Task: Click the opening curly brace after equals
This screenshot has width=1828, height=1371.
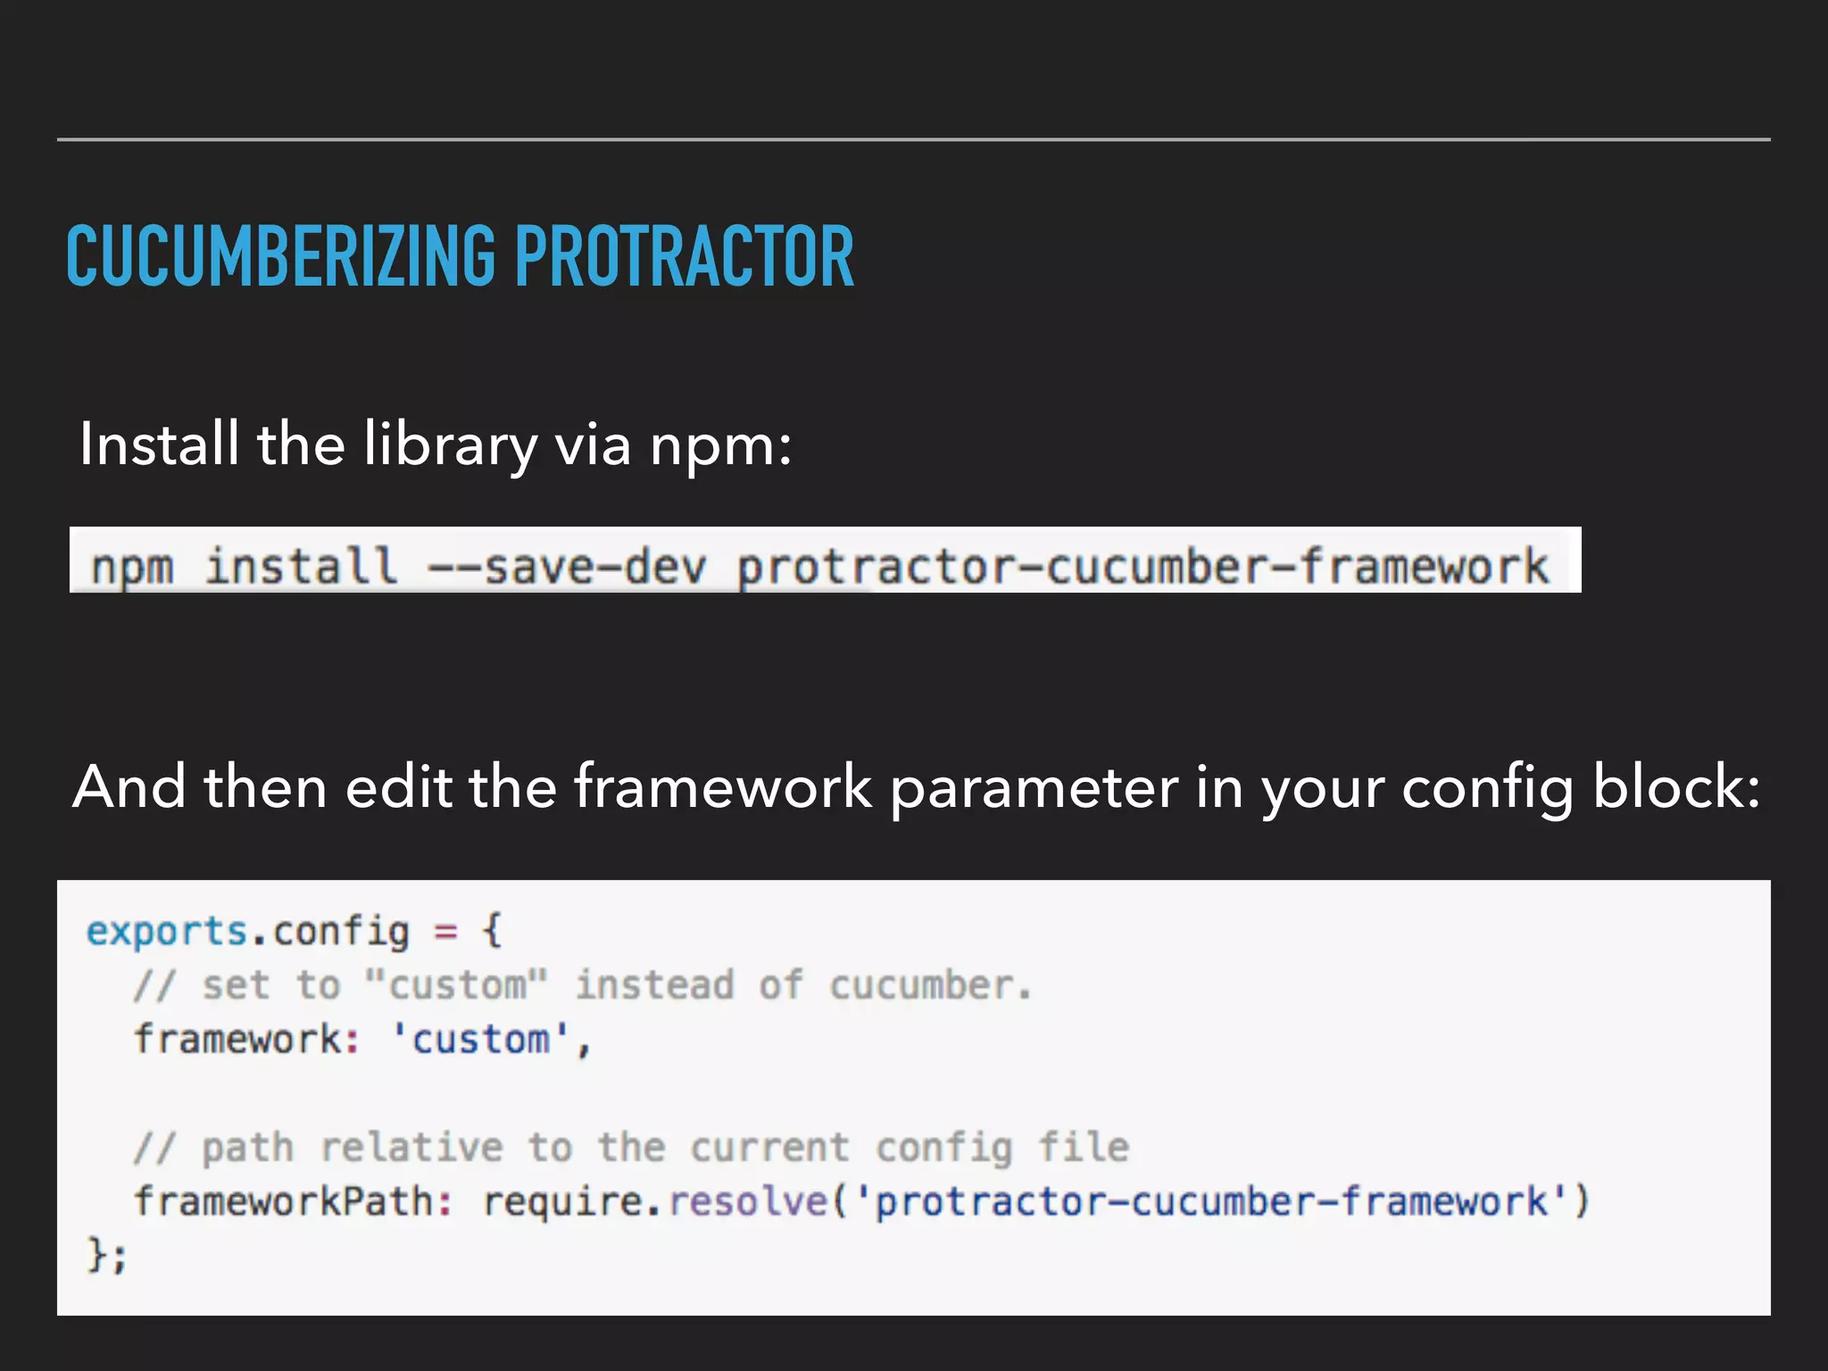Action: click(493, 931)
